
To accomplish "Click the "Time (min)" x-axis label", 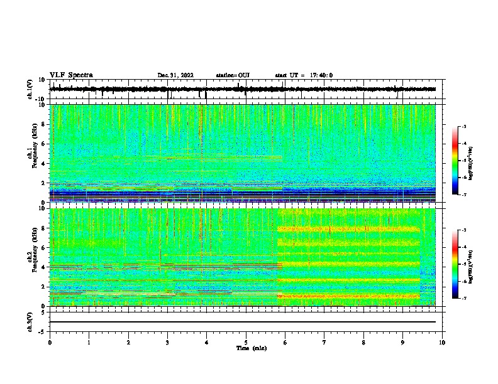I will pos(252,348).
